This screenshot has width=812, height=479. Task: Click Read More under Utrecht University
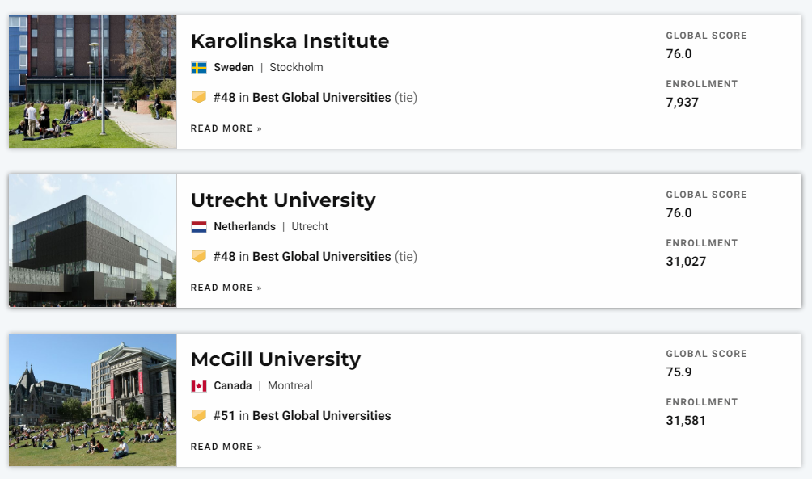pyautogui.click(x=226, y=288)
